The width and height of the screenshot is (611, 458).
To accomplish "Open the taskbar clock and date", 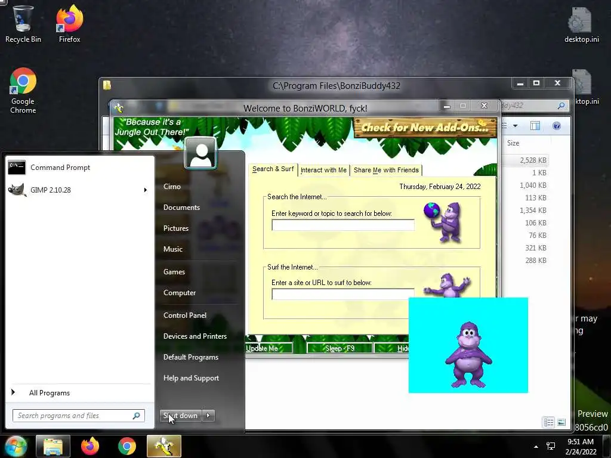I will pos(581,447).
